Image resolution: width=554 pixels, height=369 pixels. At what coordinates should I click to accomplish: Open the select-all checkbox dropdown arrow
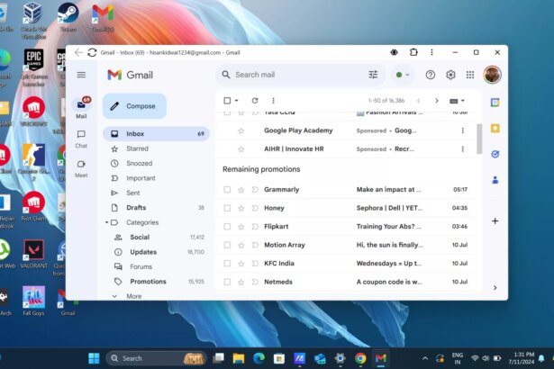(x=237, y=101)
